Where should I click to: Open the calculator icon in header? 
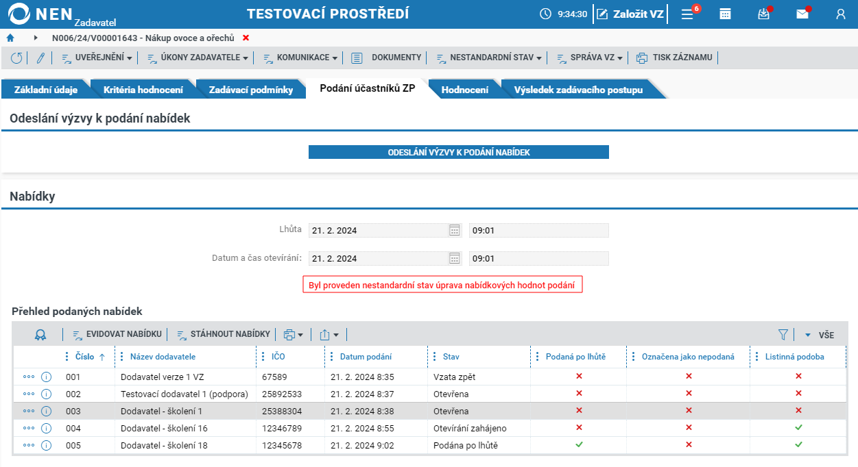pyautogui.click(x=725, y=14)
